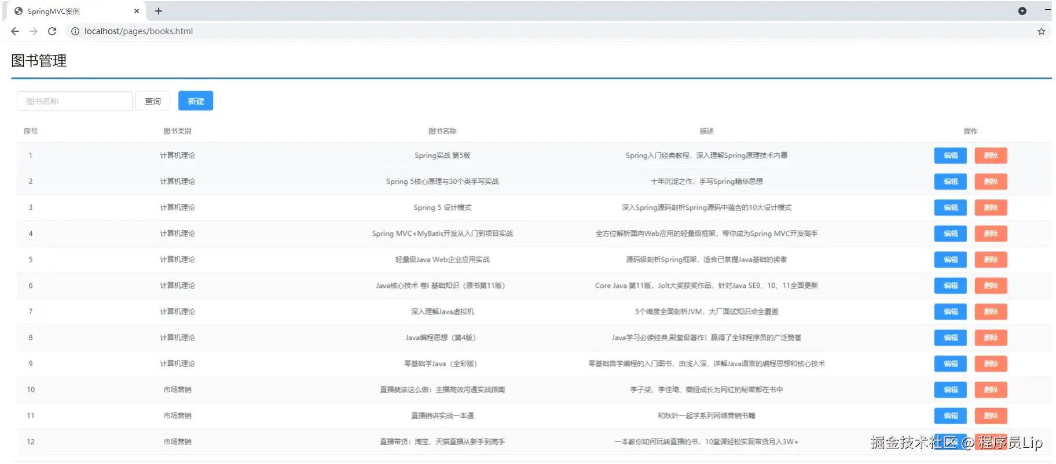This screenshot has height=464, width=1056.
Task: Click the 查询 search button
Action: (x=153, y=101)
